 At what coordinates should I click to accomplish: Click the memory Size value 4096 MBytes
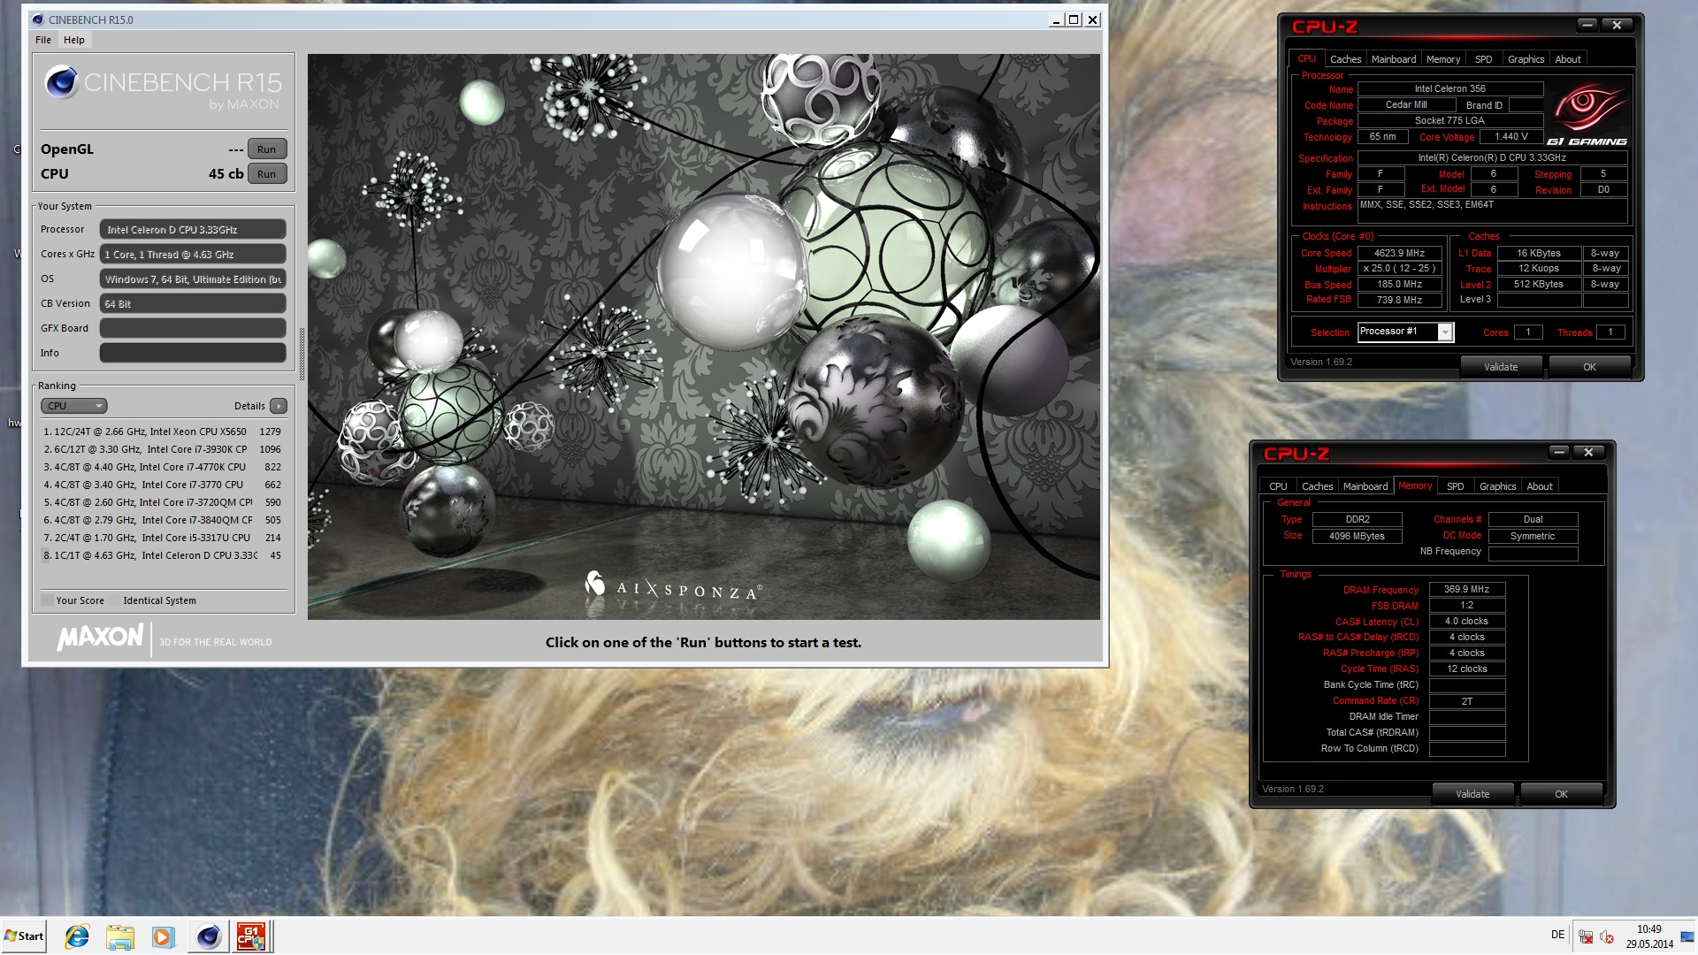pyautogui.click(x=1357, y=536)
